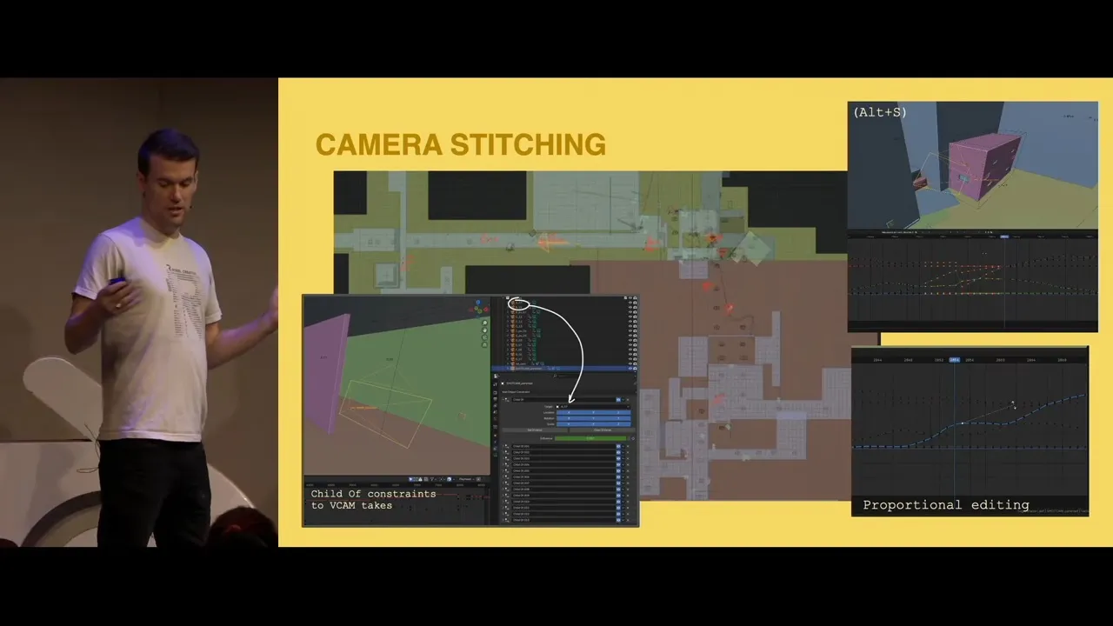This screenshot has width=1113, height=626.
Task: Select the highlighted SHOTCAM_parented outliner row
Action: pos(564,369)
